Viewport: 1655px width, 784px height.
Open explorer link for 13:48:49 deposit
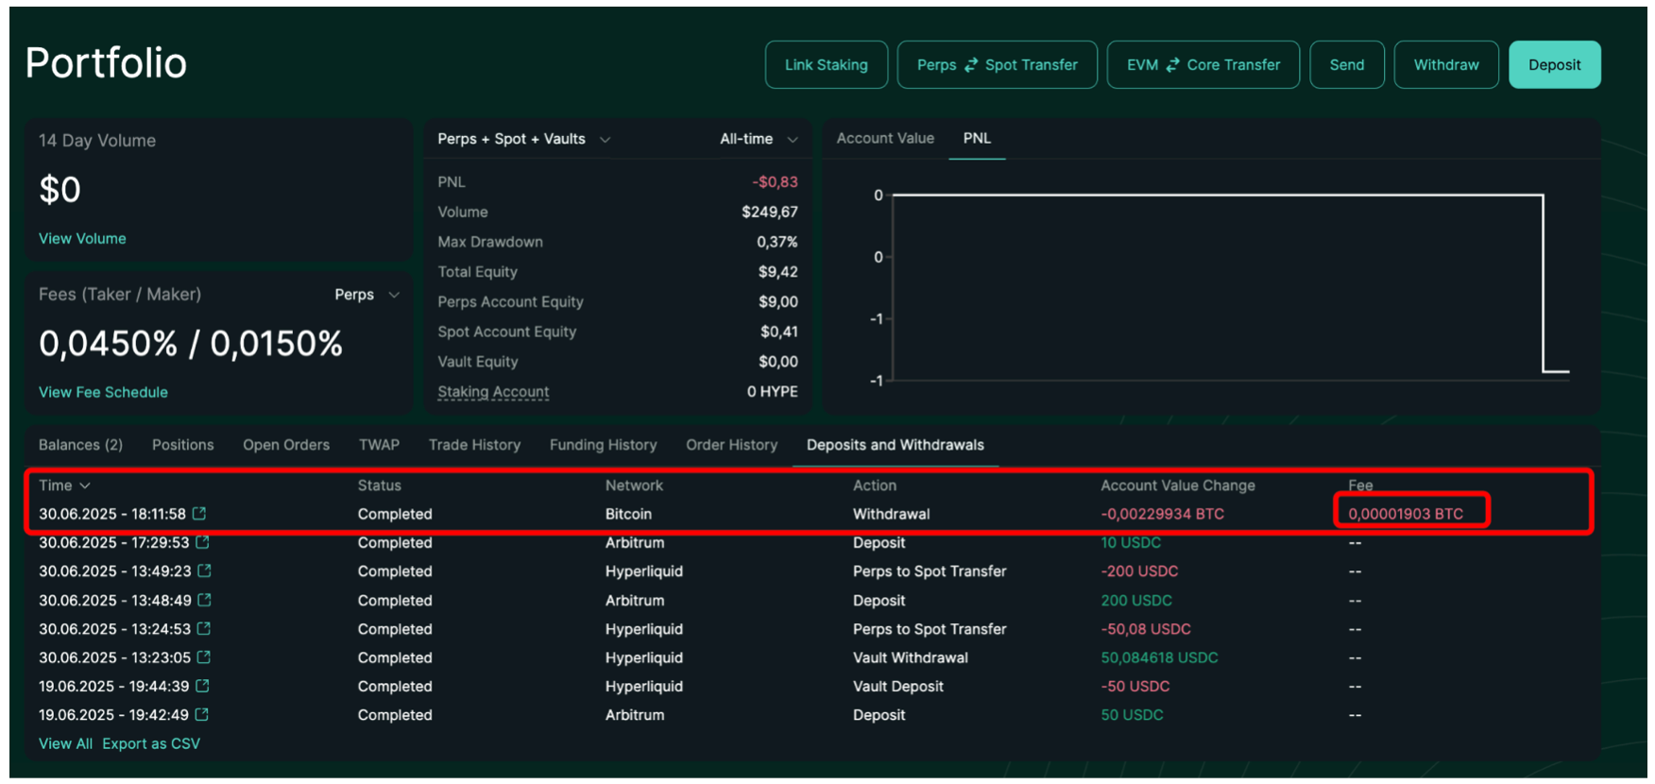pos(205,601)
